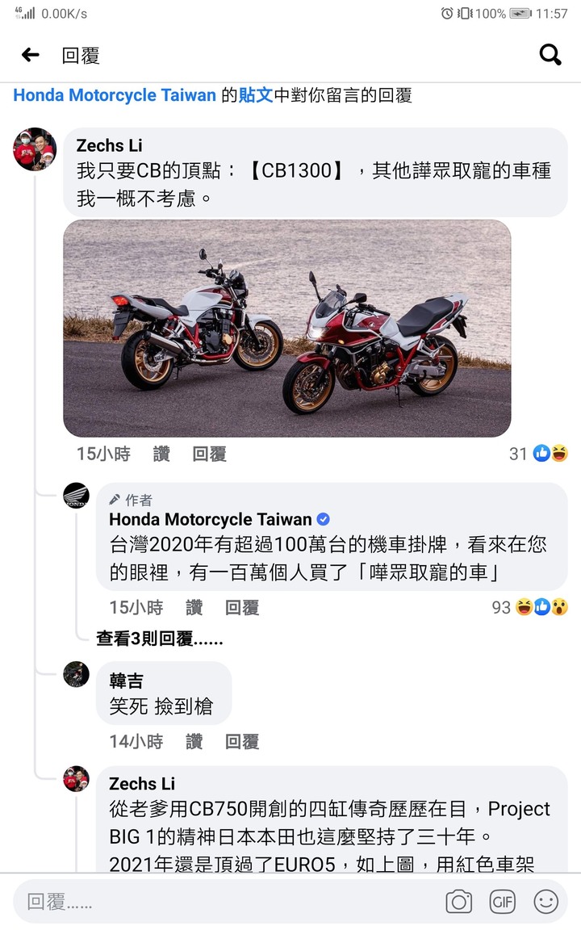
Task: Like 韓吉's comment
Action: click(194, 741)
